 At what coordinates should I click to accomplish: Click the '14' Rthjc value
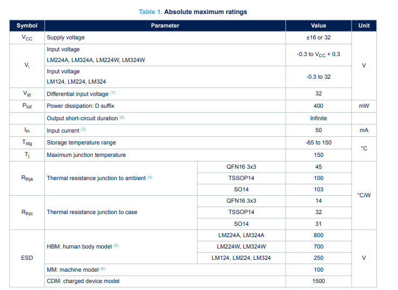(x=319, y=201)
